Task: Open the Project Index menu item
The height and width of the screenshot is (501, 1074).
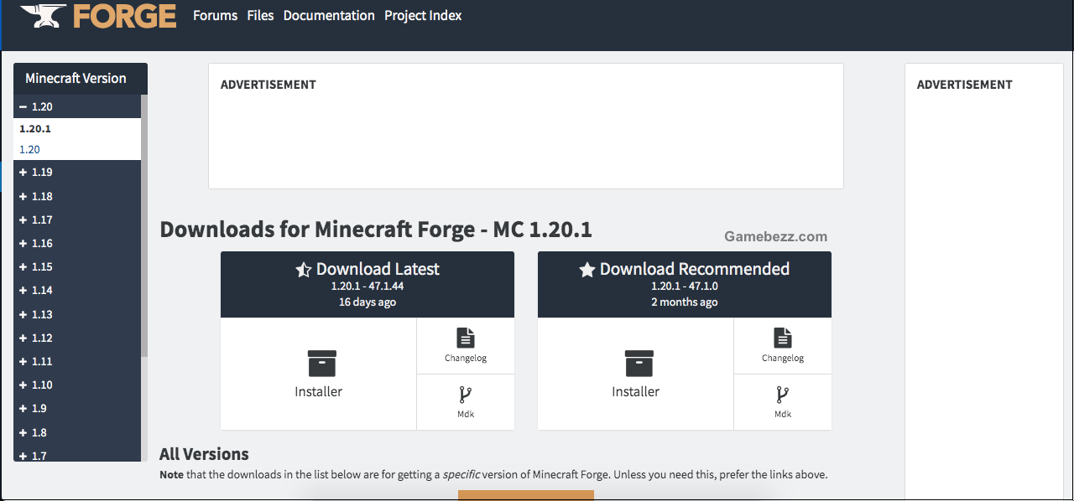Action: pyautogui.click(x=423, y=15)
